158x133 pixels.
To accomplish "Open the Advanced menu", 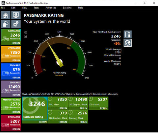I will point(51,8).
